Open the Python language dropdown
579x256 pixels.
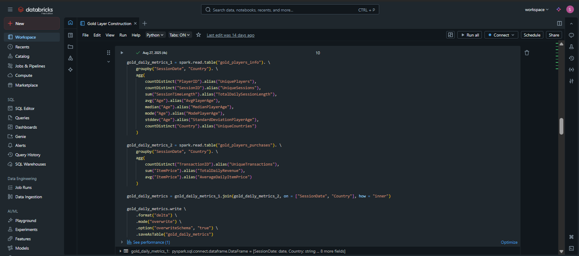pyautogui.click(x=155, y=35)
